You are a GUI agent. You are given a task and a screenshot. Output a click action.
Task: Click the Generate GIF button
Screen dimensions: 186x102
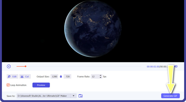[170, 96]
